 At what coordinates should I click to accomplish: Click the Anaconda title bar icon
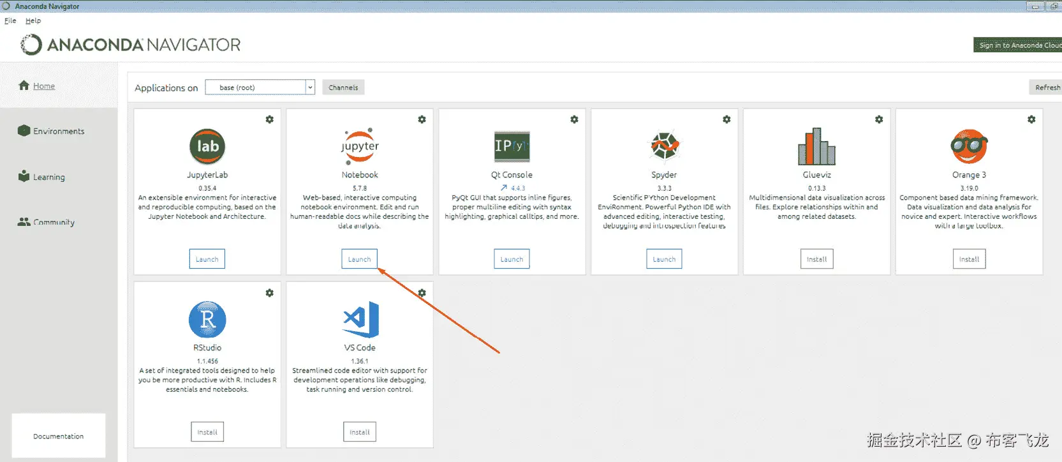(x=6, y=6)
